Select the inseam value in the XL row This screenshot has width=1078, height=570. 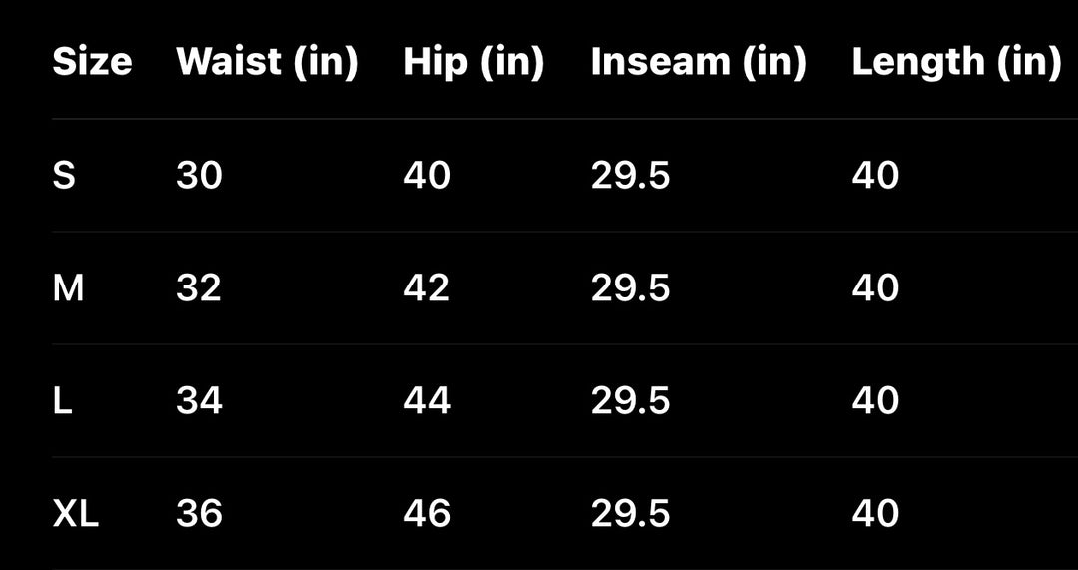pos(630,514)
